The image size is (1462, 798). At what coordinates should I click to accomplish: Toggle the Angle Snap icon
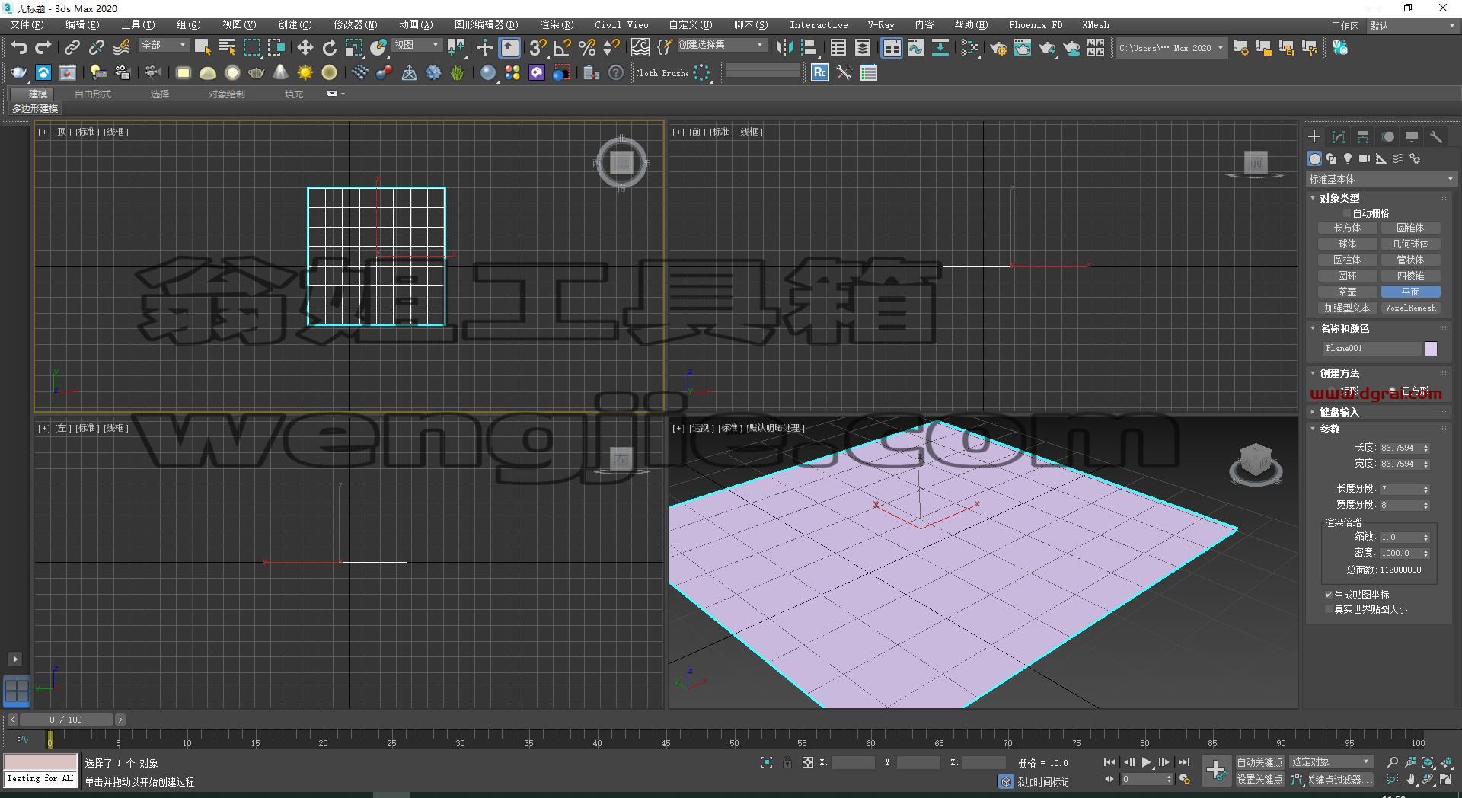pos(562,48)
